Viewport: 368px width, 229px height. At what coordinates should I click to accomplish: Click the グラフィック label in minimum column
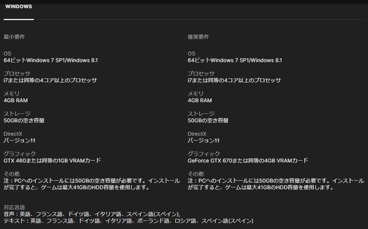pos(20,154)
